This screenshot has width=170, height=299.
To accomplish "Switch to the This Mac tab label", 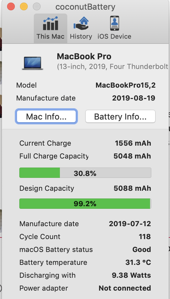I will [x=51, y=36].
